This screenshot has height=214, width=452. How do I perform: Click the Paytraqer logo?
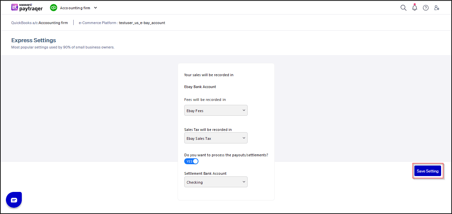(x=27, y=8)
